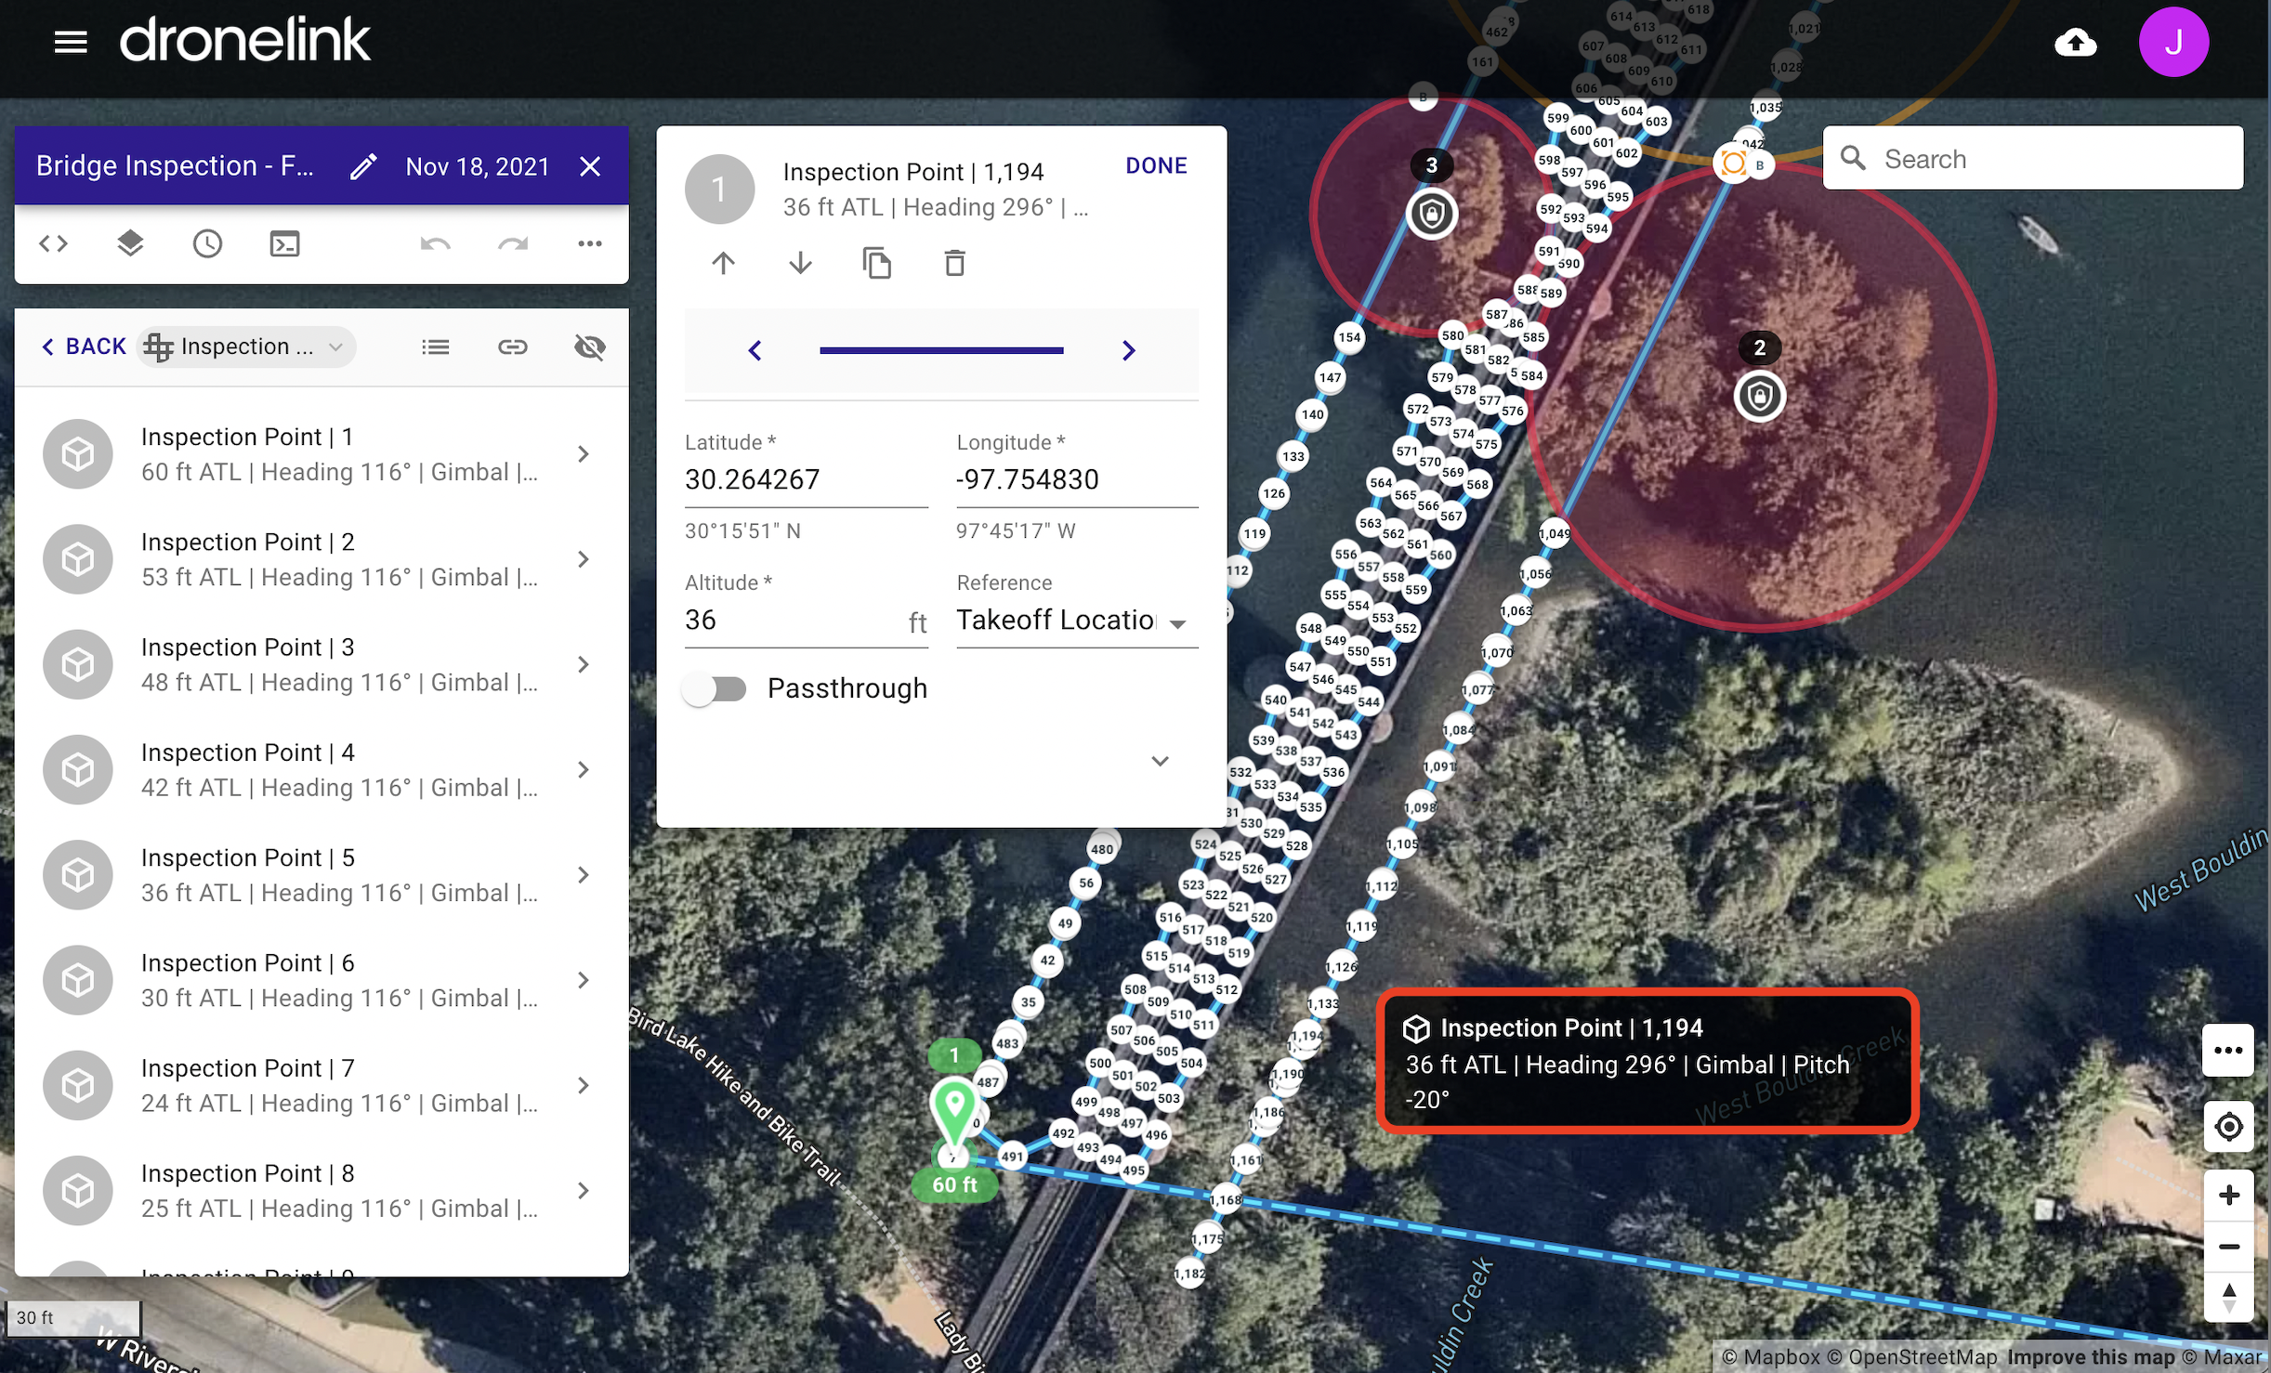Viewport: 2271px width, 1373px height.
Task: Open the hamburger main menu
Action: (71, 42)
